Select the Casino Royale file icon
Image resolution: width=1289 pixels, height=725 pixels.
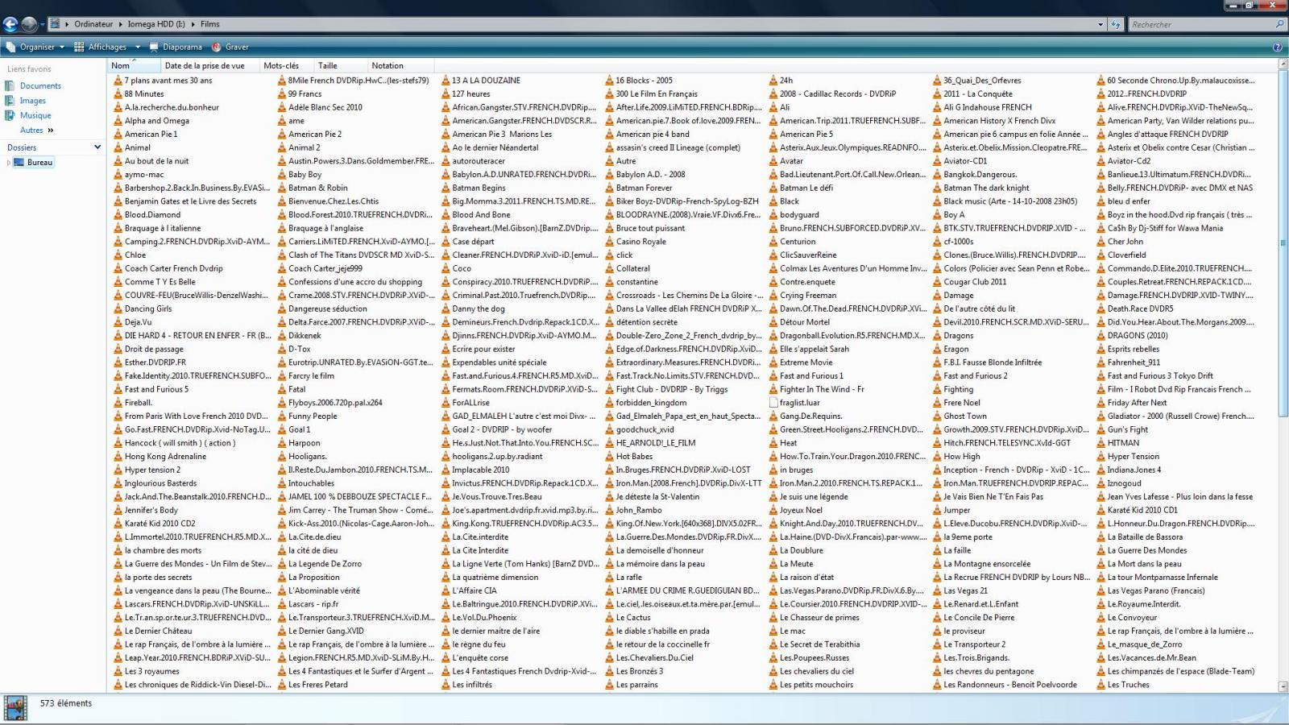(x=610, y=242)
